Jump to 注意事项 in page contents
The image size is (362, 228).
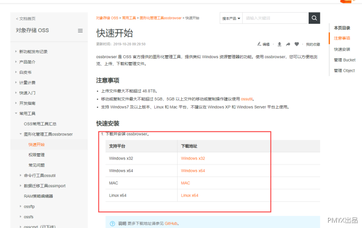click(342, 38)
